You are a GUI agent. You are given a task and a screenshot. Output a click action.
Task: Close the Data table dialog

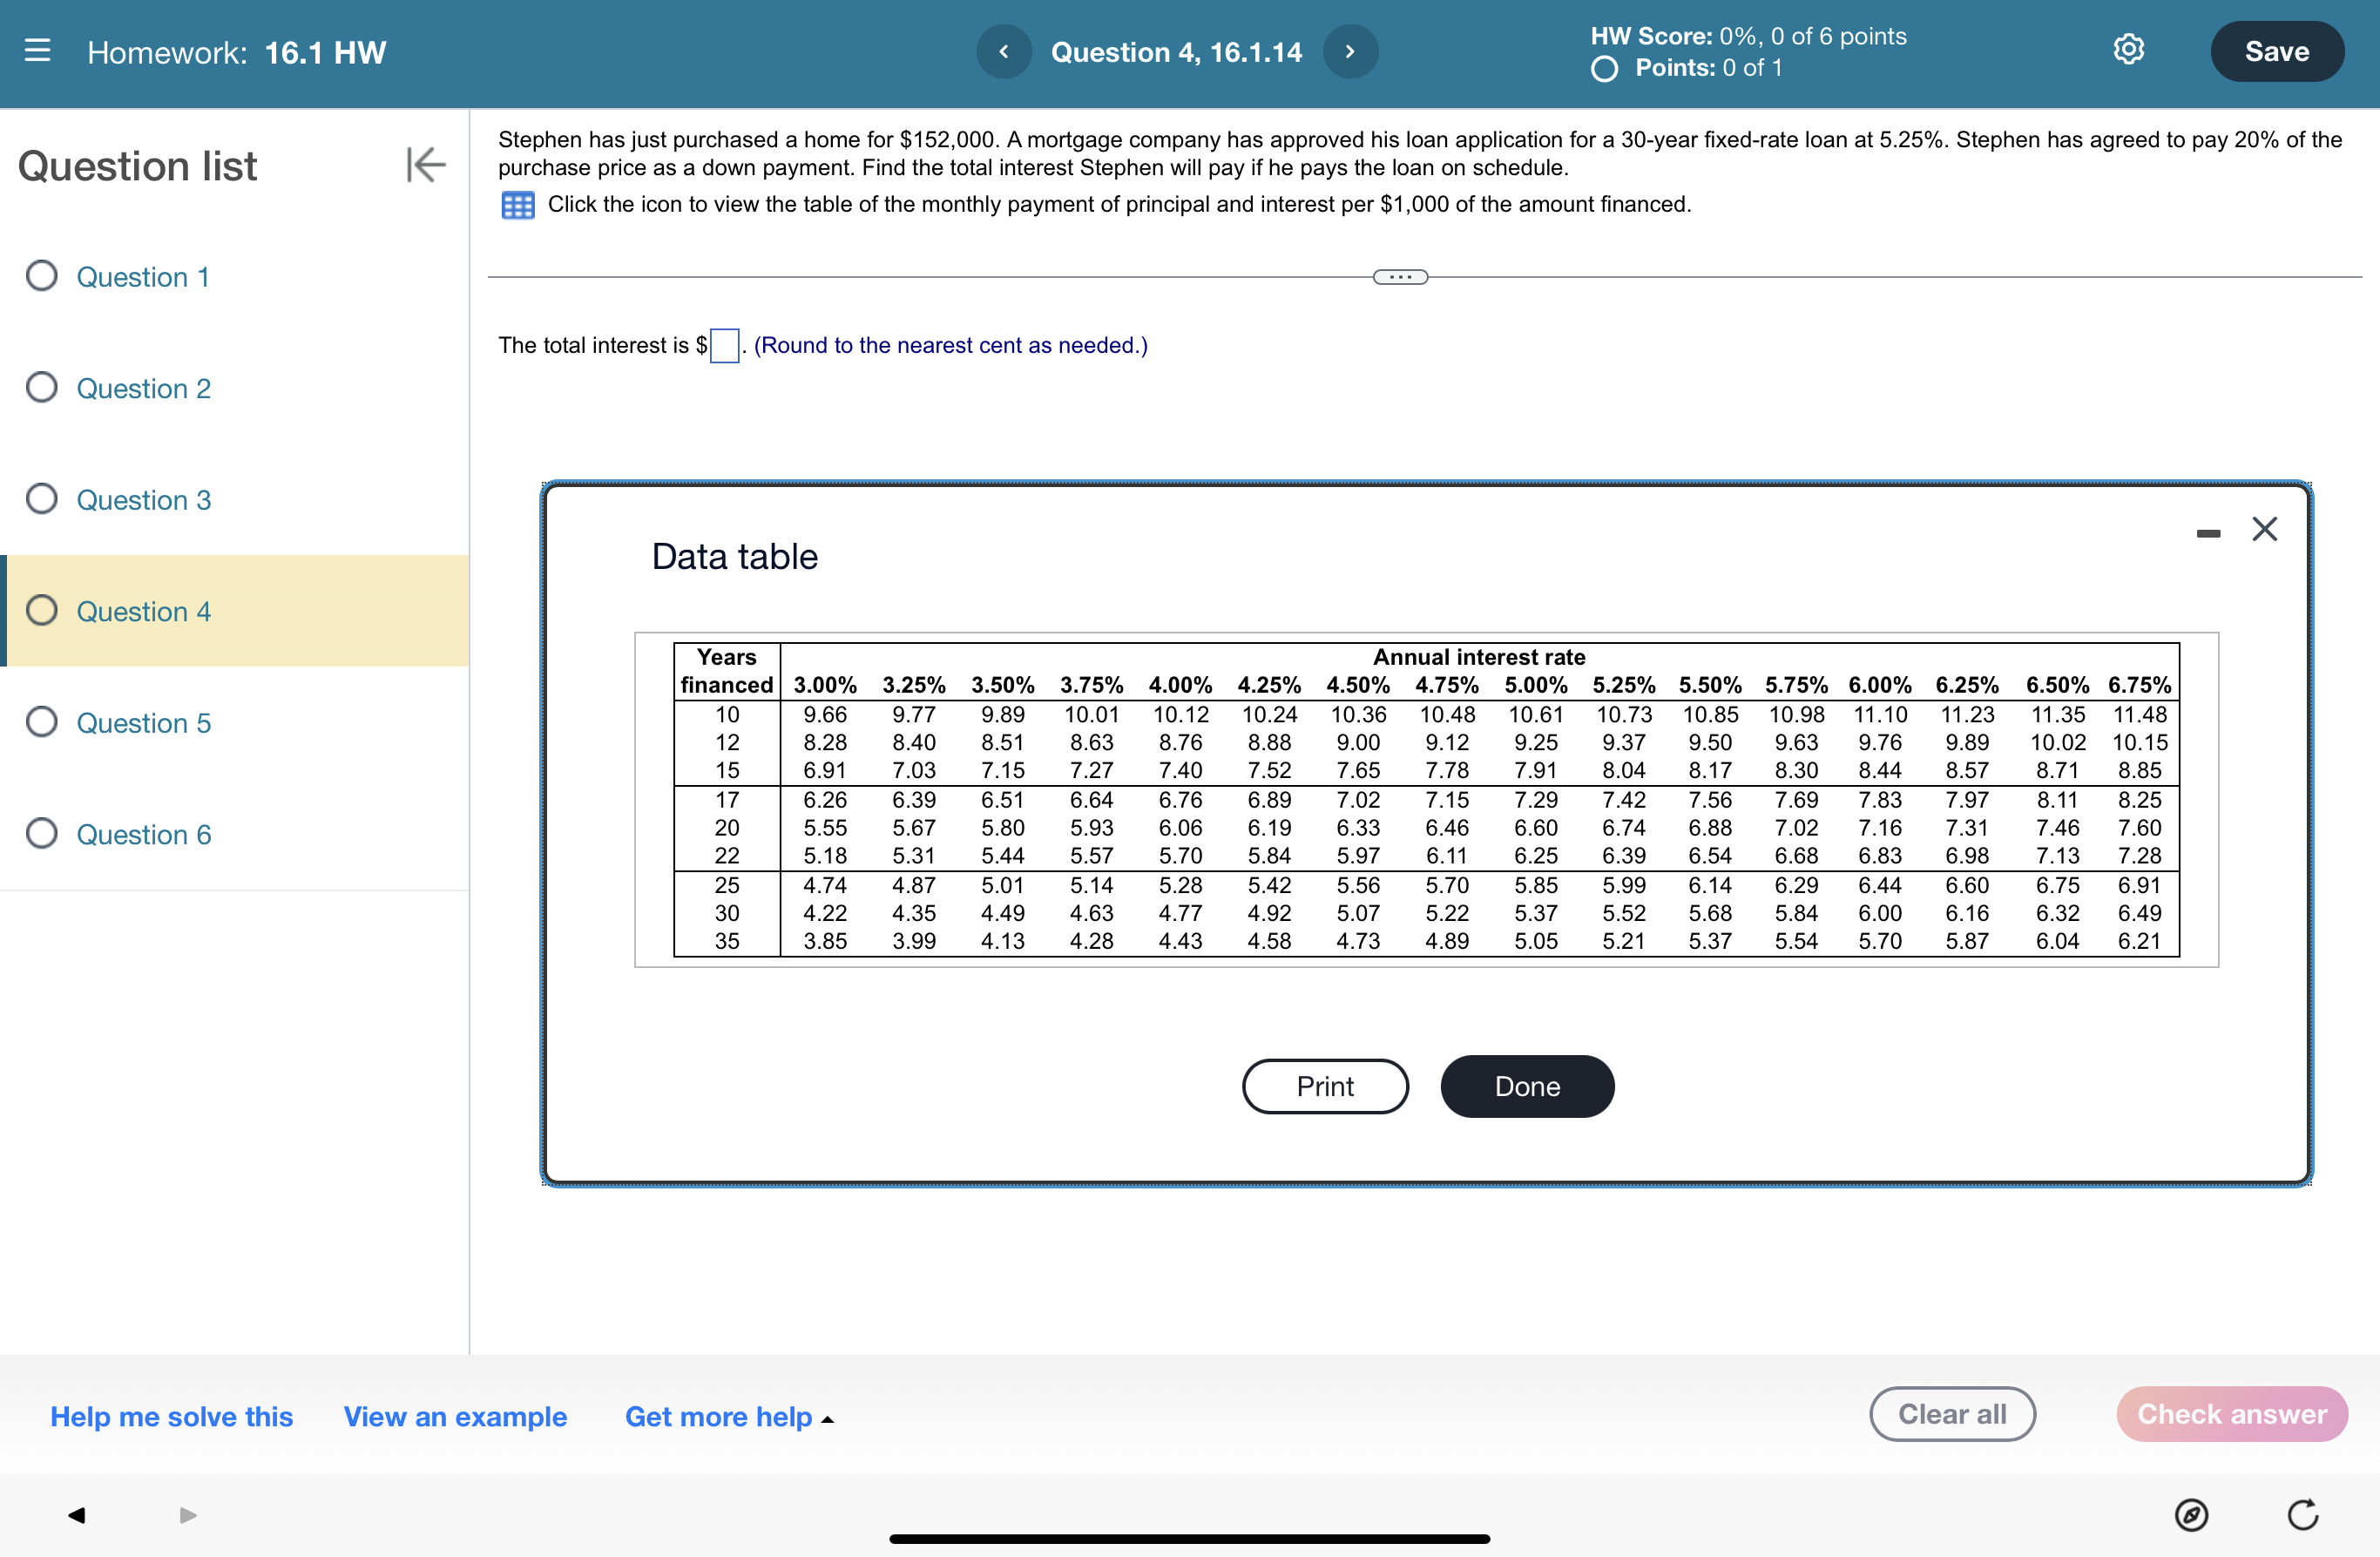[2264, 529]
